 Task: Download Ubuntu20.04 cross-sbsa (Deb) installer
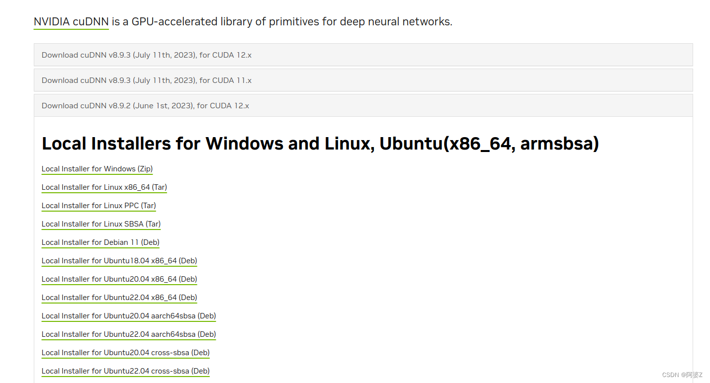pos(126,353)
